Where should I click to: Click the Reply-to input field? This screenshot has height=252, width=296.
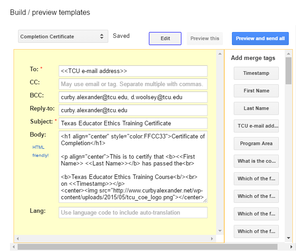[x=133, y=110]
